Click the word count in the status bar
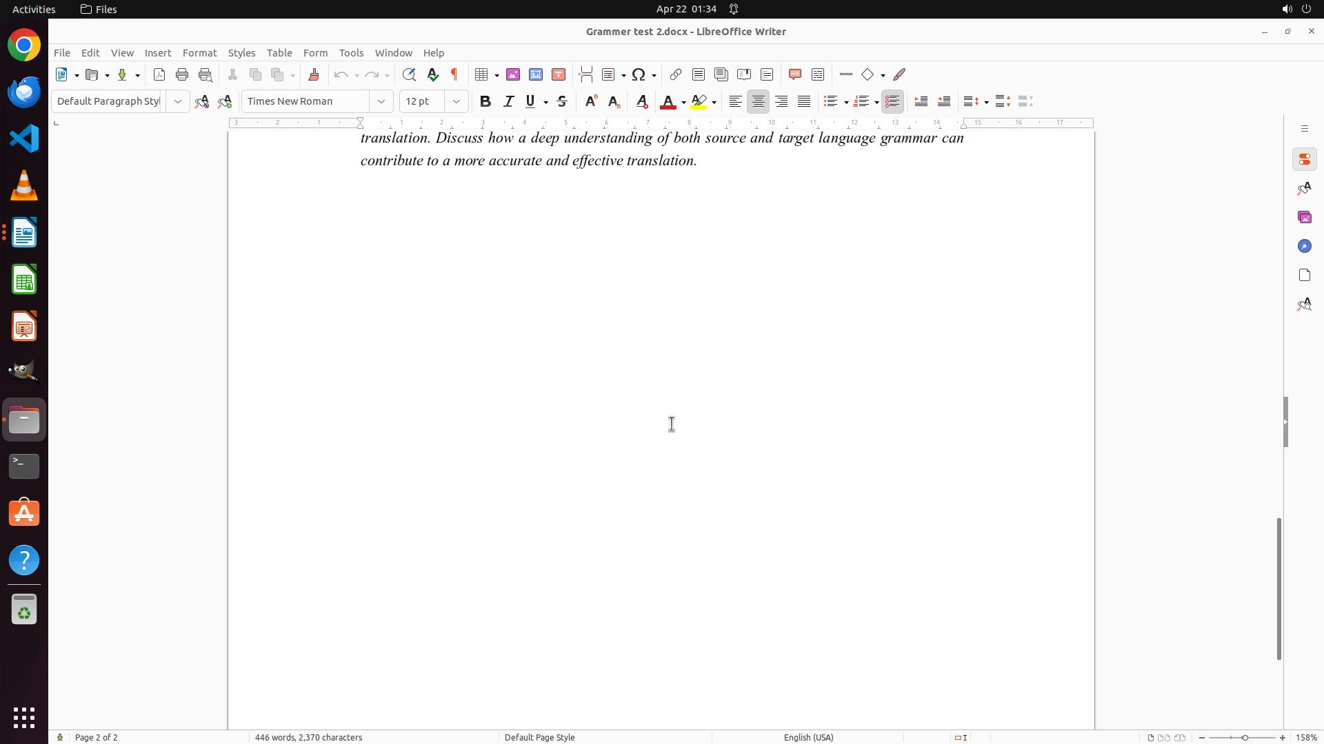The height and width of the screenshot is (744, 1324). point(308,737)
